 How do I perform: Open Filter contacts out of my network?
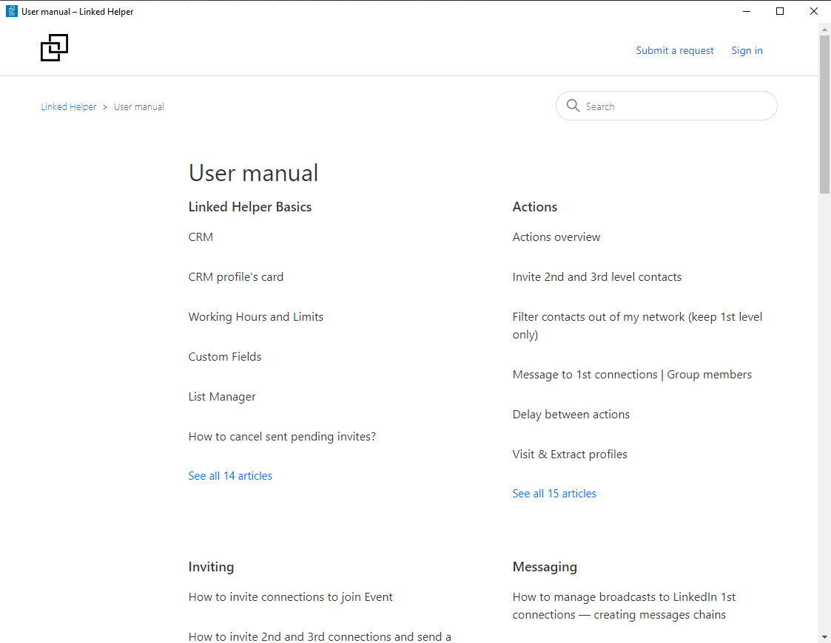coord(637,325)
